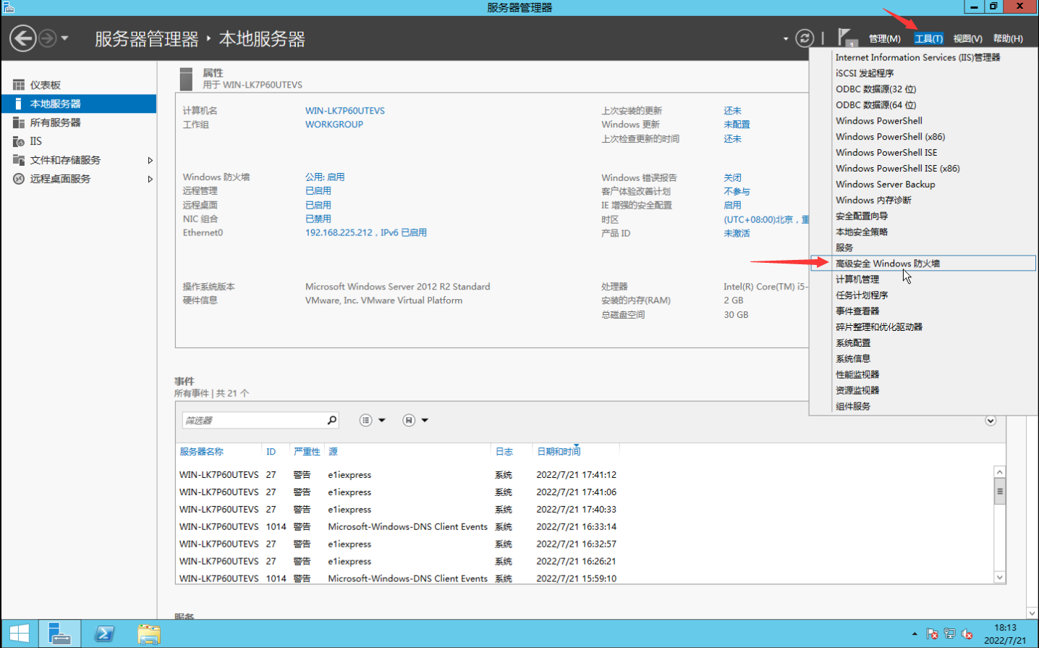Choose ODBC 数据源(64 位) menu entry
Viewport: 1039px width, 648px height.
point(923,105)
